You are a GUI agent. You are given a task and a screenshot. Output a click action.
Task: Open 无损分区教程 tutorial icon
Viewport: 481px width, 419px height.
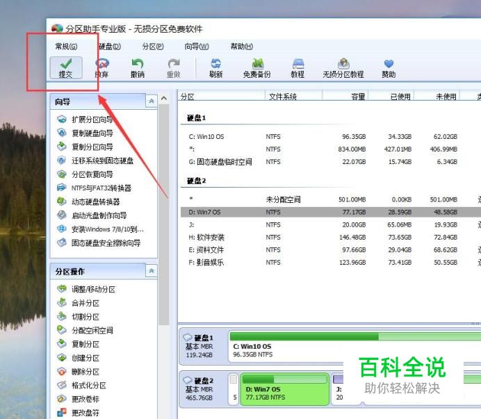(343, 63)
